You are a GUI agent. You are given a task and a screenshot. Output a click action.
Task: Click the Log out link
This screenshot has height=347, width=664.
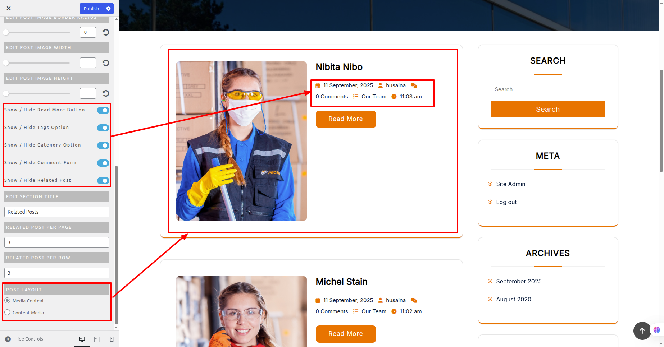coord(506,202)
